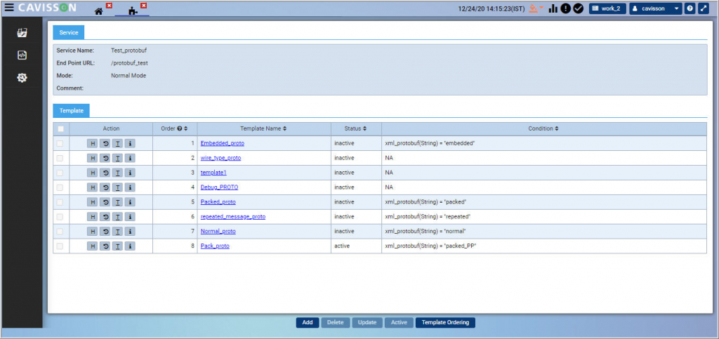Click the Update button
Screen dimensions: 719x339
click(367, 323)
